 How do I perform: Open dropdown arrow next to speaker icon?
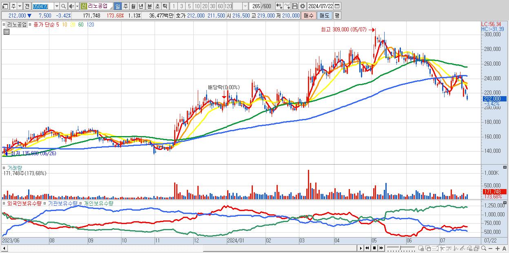(x=77, y=6)
